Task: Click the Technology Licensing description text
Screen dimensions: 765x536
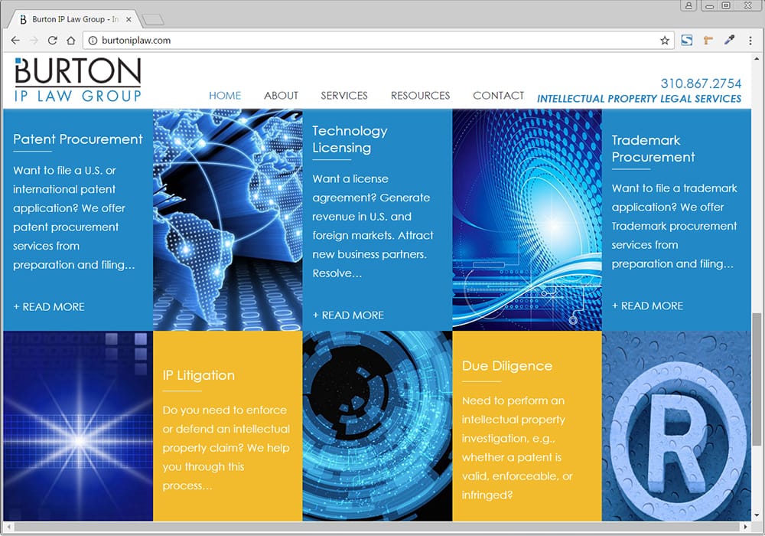Action: point(373,226)
